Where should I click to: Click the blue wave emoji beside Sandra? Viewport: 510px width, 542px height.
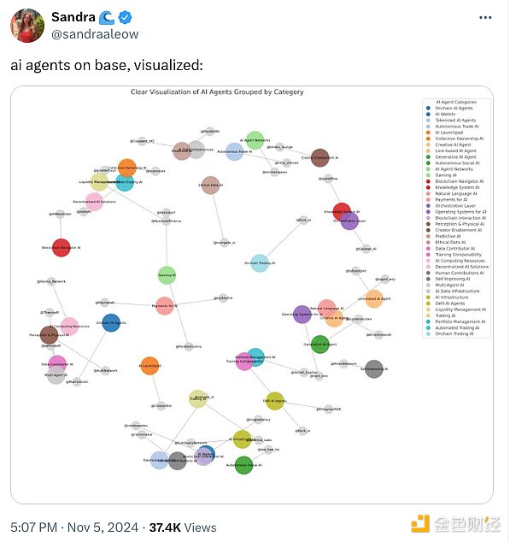coord(107,18)
